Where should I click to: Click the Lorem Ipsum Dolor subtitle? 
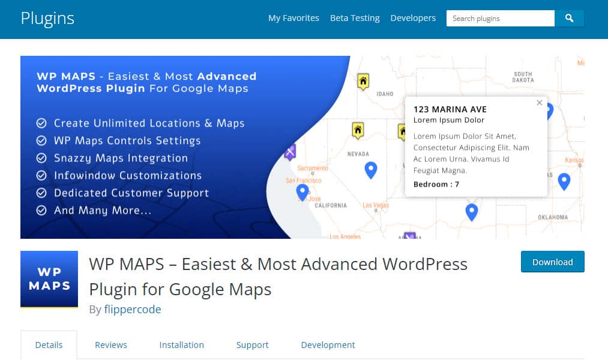(x=448, y=120)
